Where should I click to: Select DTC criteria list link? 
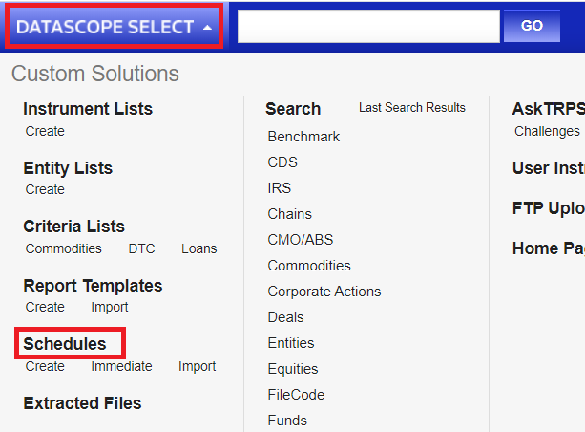(141, 248)
